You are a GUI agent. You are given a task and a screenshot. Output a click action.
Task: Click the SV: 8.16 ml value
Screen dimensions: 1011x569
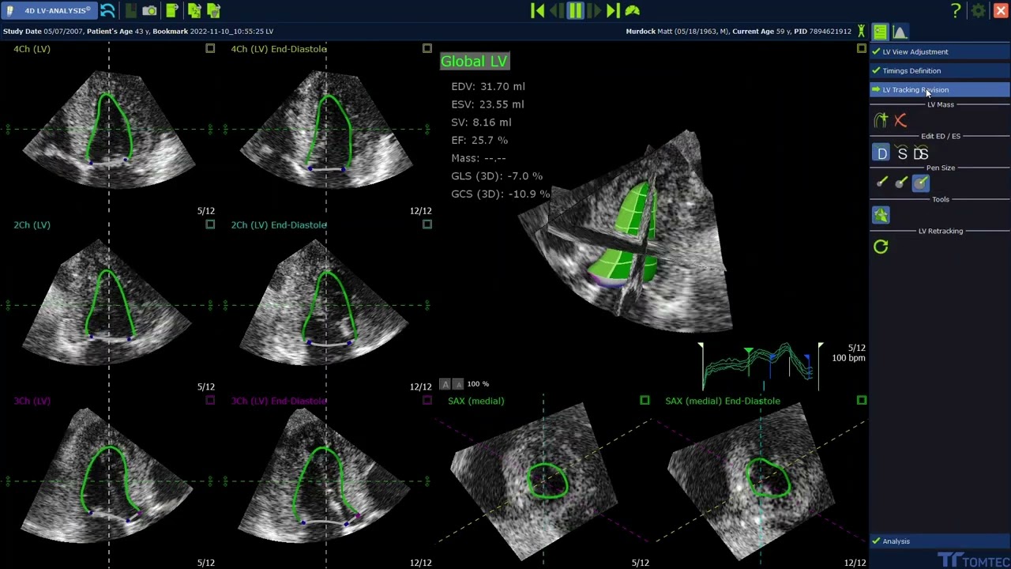(481, 122)
